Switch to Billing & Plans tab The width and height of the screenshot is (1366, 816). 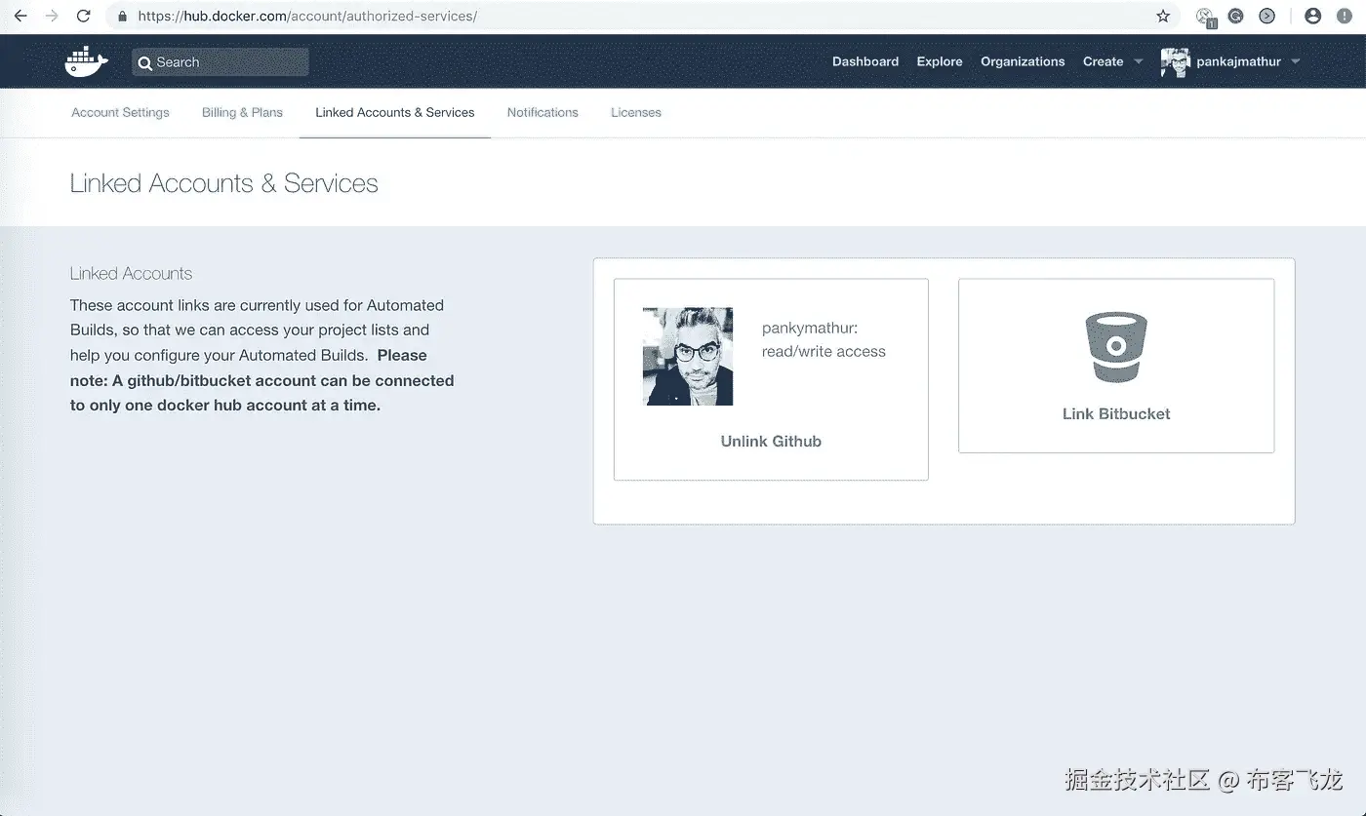242,112
